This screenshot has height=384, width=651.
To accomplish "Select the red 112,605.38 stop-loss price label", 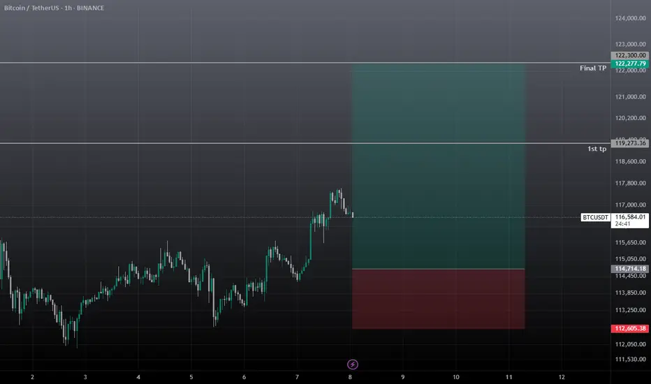I will coord(630,328).
